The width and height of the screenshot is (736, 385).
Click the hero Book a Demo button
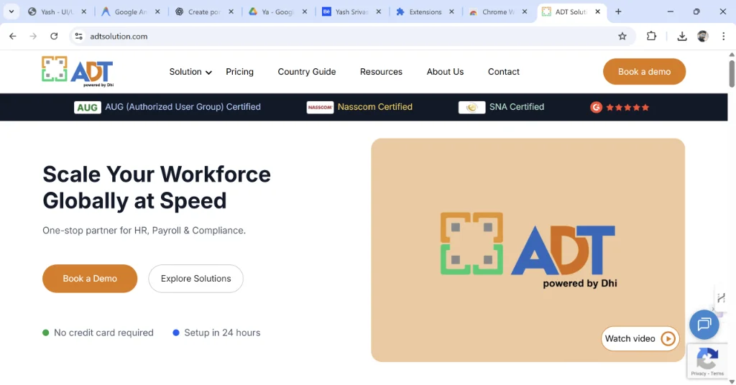pyautogui.click(x=90, y=279)
